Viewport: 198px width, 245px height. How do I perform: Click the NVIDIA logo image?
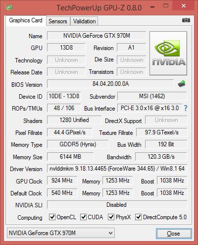[168, 54]
